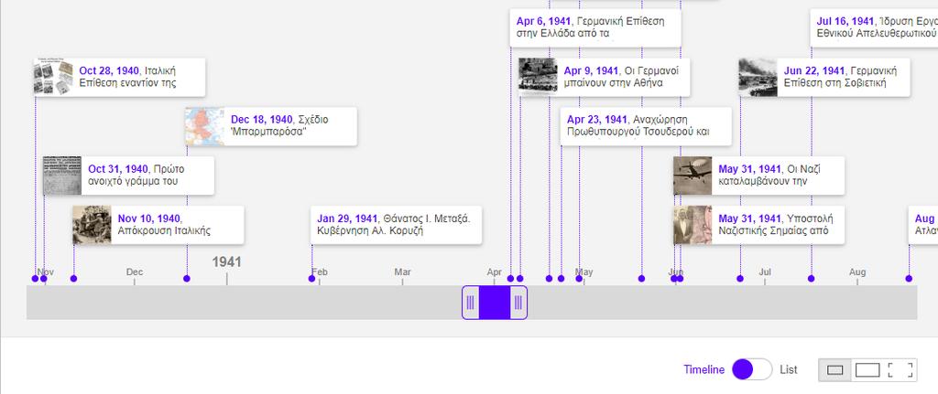This screenshot has height=394, width=938.
Task: Select the List view label
Action: 789,370
